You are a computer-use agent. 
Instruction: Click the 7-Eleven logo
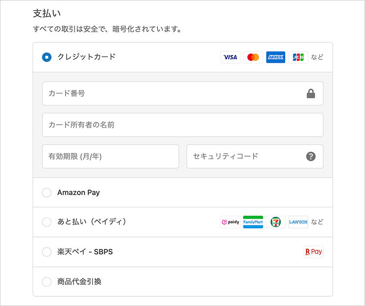pyautogui.click(x=275, y=222)
